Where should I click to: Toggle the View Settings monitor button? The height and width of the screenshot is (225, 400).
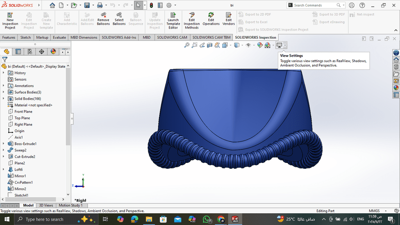tap(279, 45)
